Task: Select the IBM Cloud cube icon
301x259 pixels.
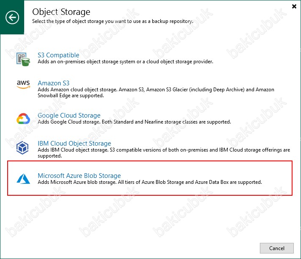Action: click(22, 148)
